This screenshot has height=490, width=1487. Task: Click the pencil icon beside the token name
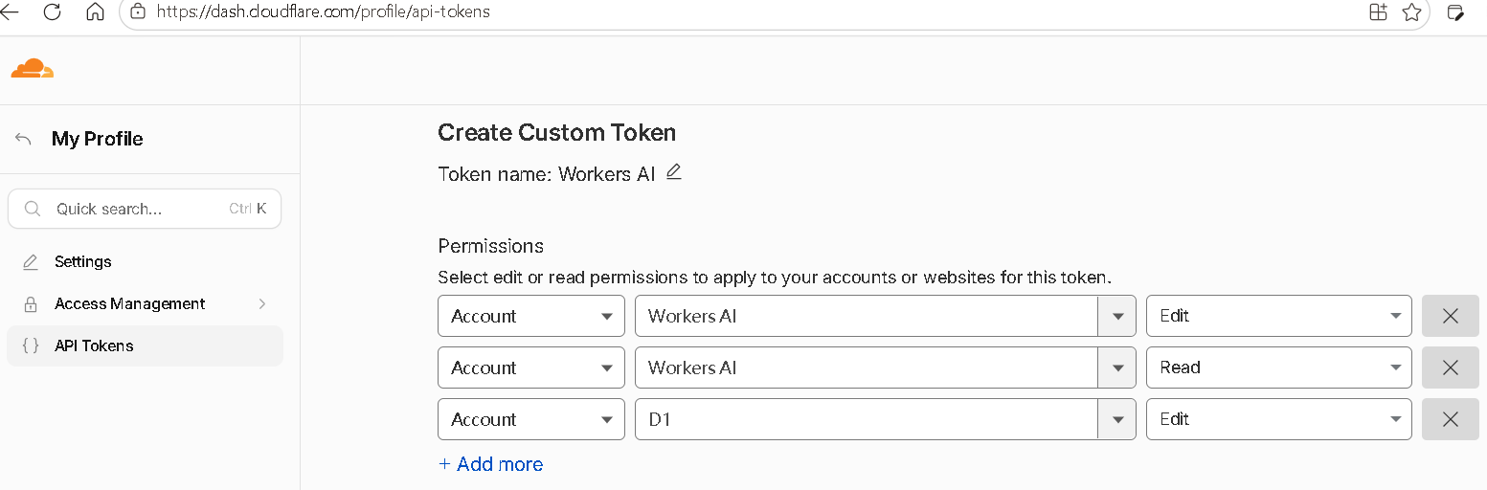click(x=674, y=172)
